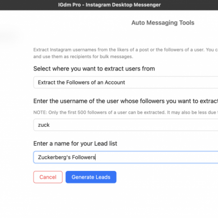Click the Auto Messaging Tools heading
Screen dimensions: 218x218
[163, 23]
